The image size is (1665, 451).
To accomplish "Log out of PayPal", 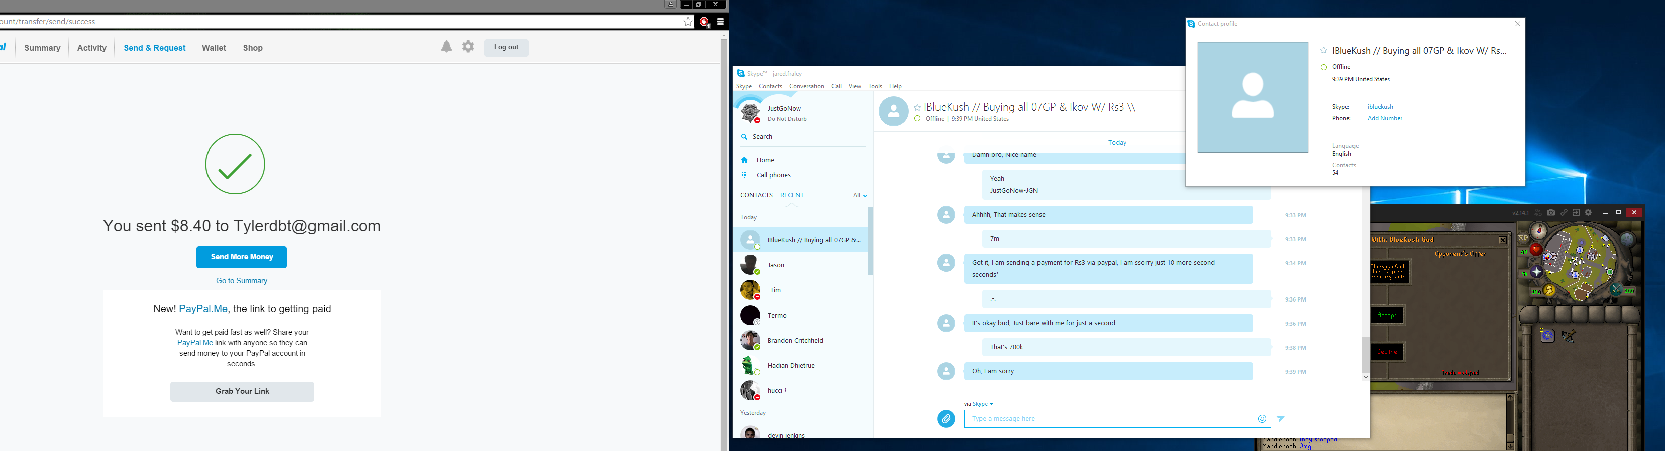I will click(506, 47).
